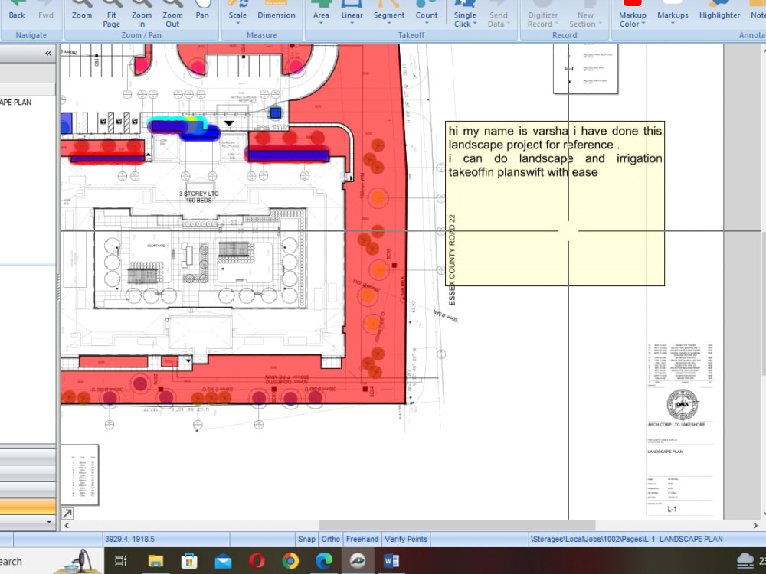Open Opera browser from the taskbar
The height and width of the screenshot is (574, 766).
[x=257, y=561]
